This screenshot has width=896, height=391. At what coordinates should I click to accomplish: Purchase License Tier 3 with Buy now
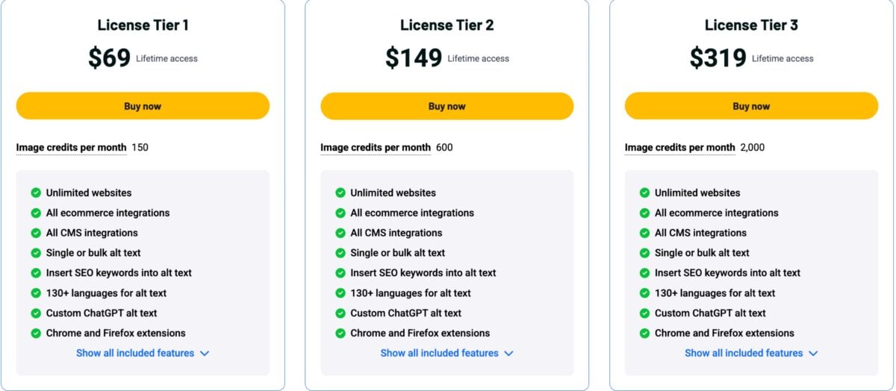pyautogui.click(x=751, y=106)
